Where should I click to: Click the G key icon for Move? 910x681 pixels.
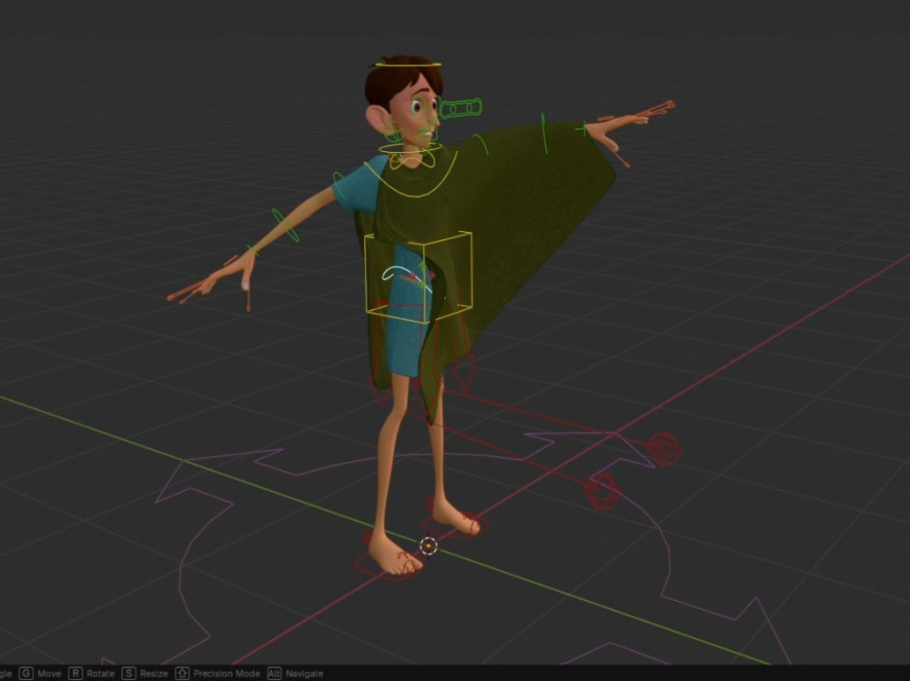26,674
